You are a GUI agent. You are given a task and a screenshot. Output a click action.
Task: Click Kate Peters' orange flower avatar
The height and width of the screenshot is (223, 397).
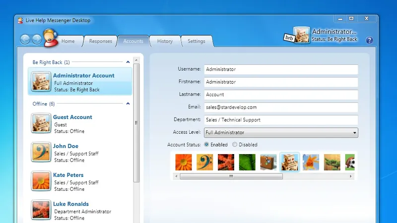[x=41, y=181]
